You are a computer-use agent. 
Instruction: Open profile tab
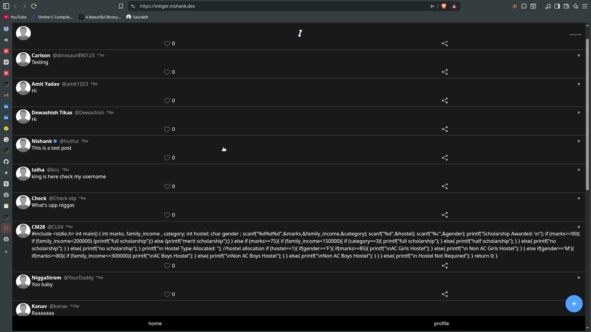[x=441, y=323]
